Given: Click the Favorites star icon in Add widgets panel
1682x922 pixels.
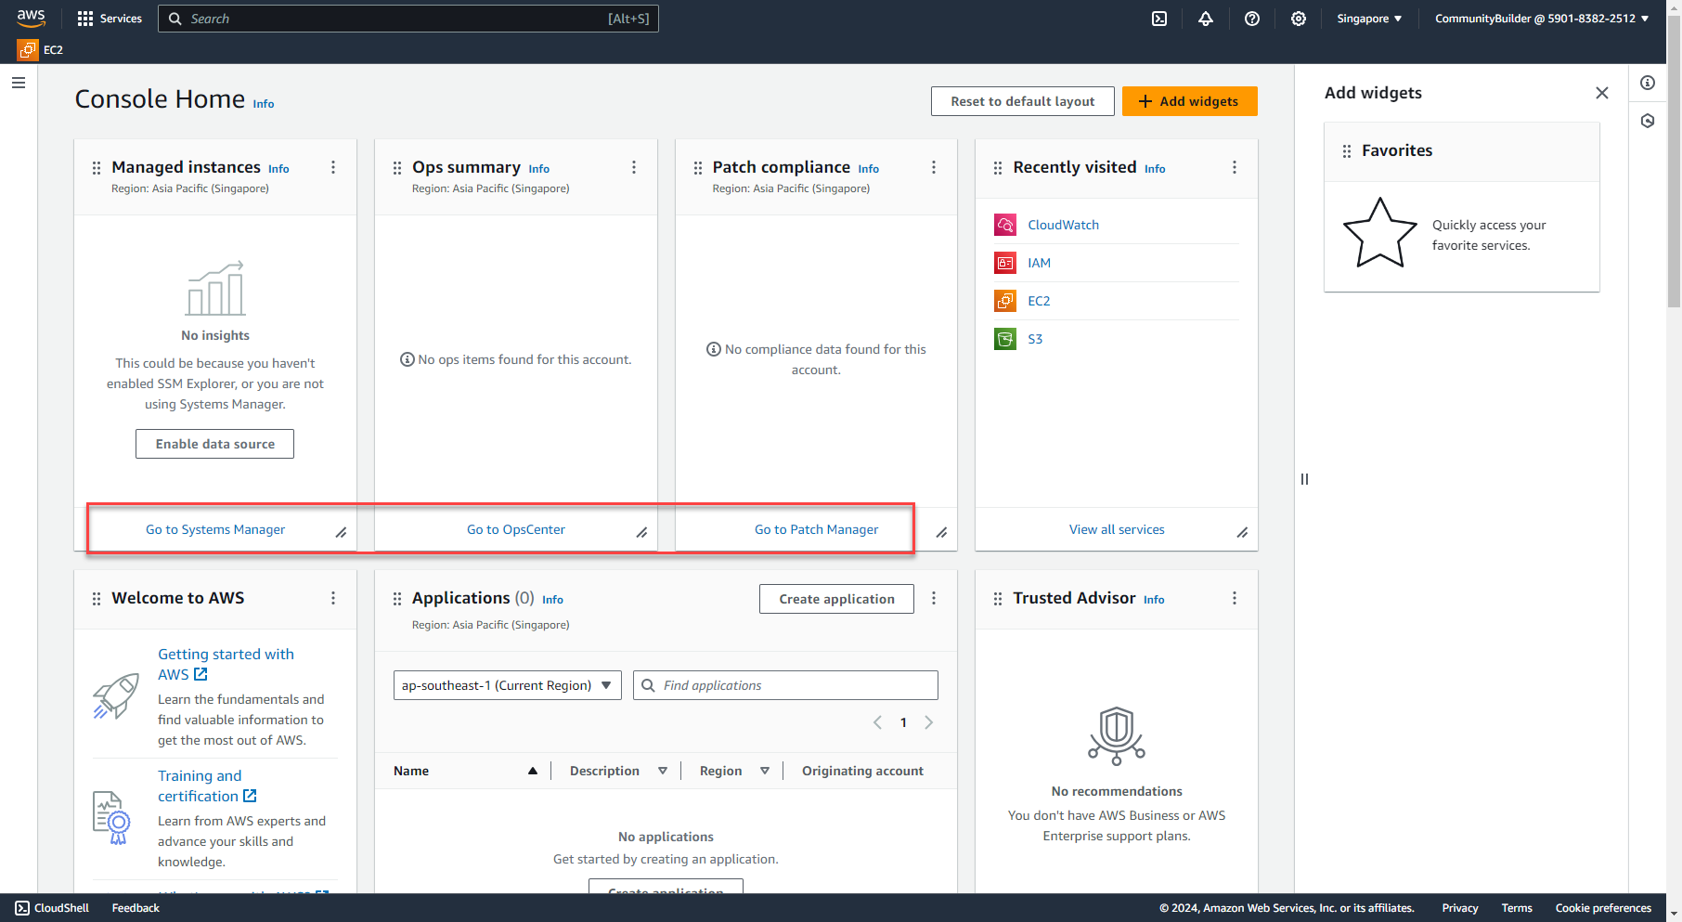Looking at the screenshot, I should [x=1380, y=233].
